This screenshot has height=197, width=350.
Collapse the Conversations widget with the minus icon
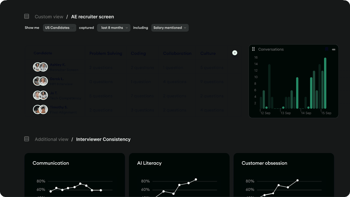(x=334, y=49)
